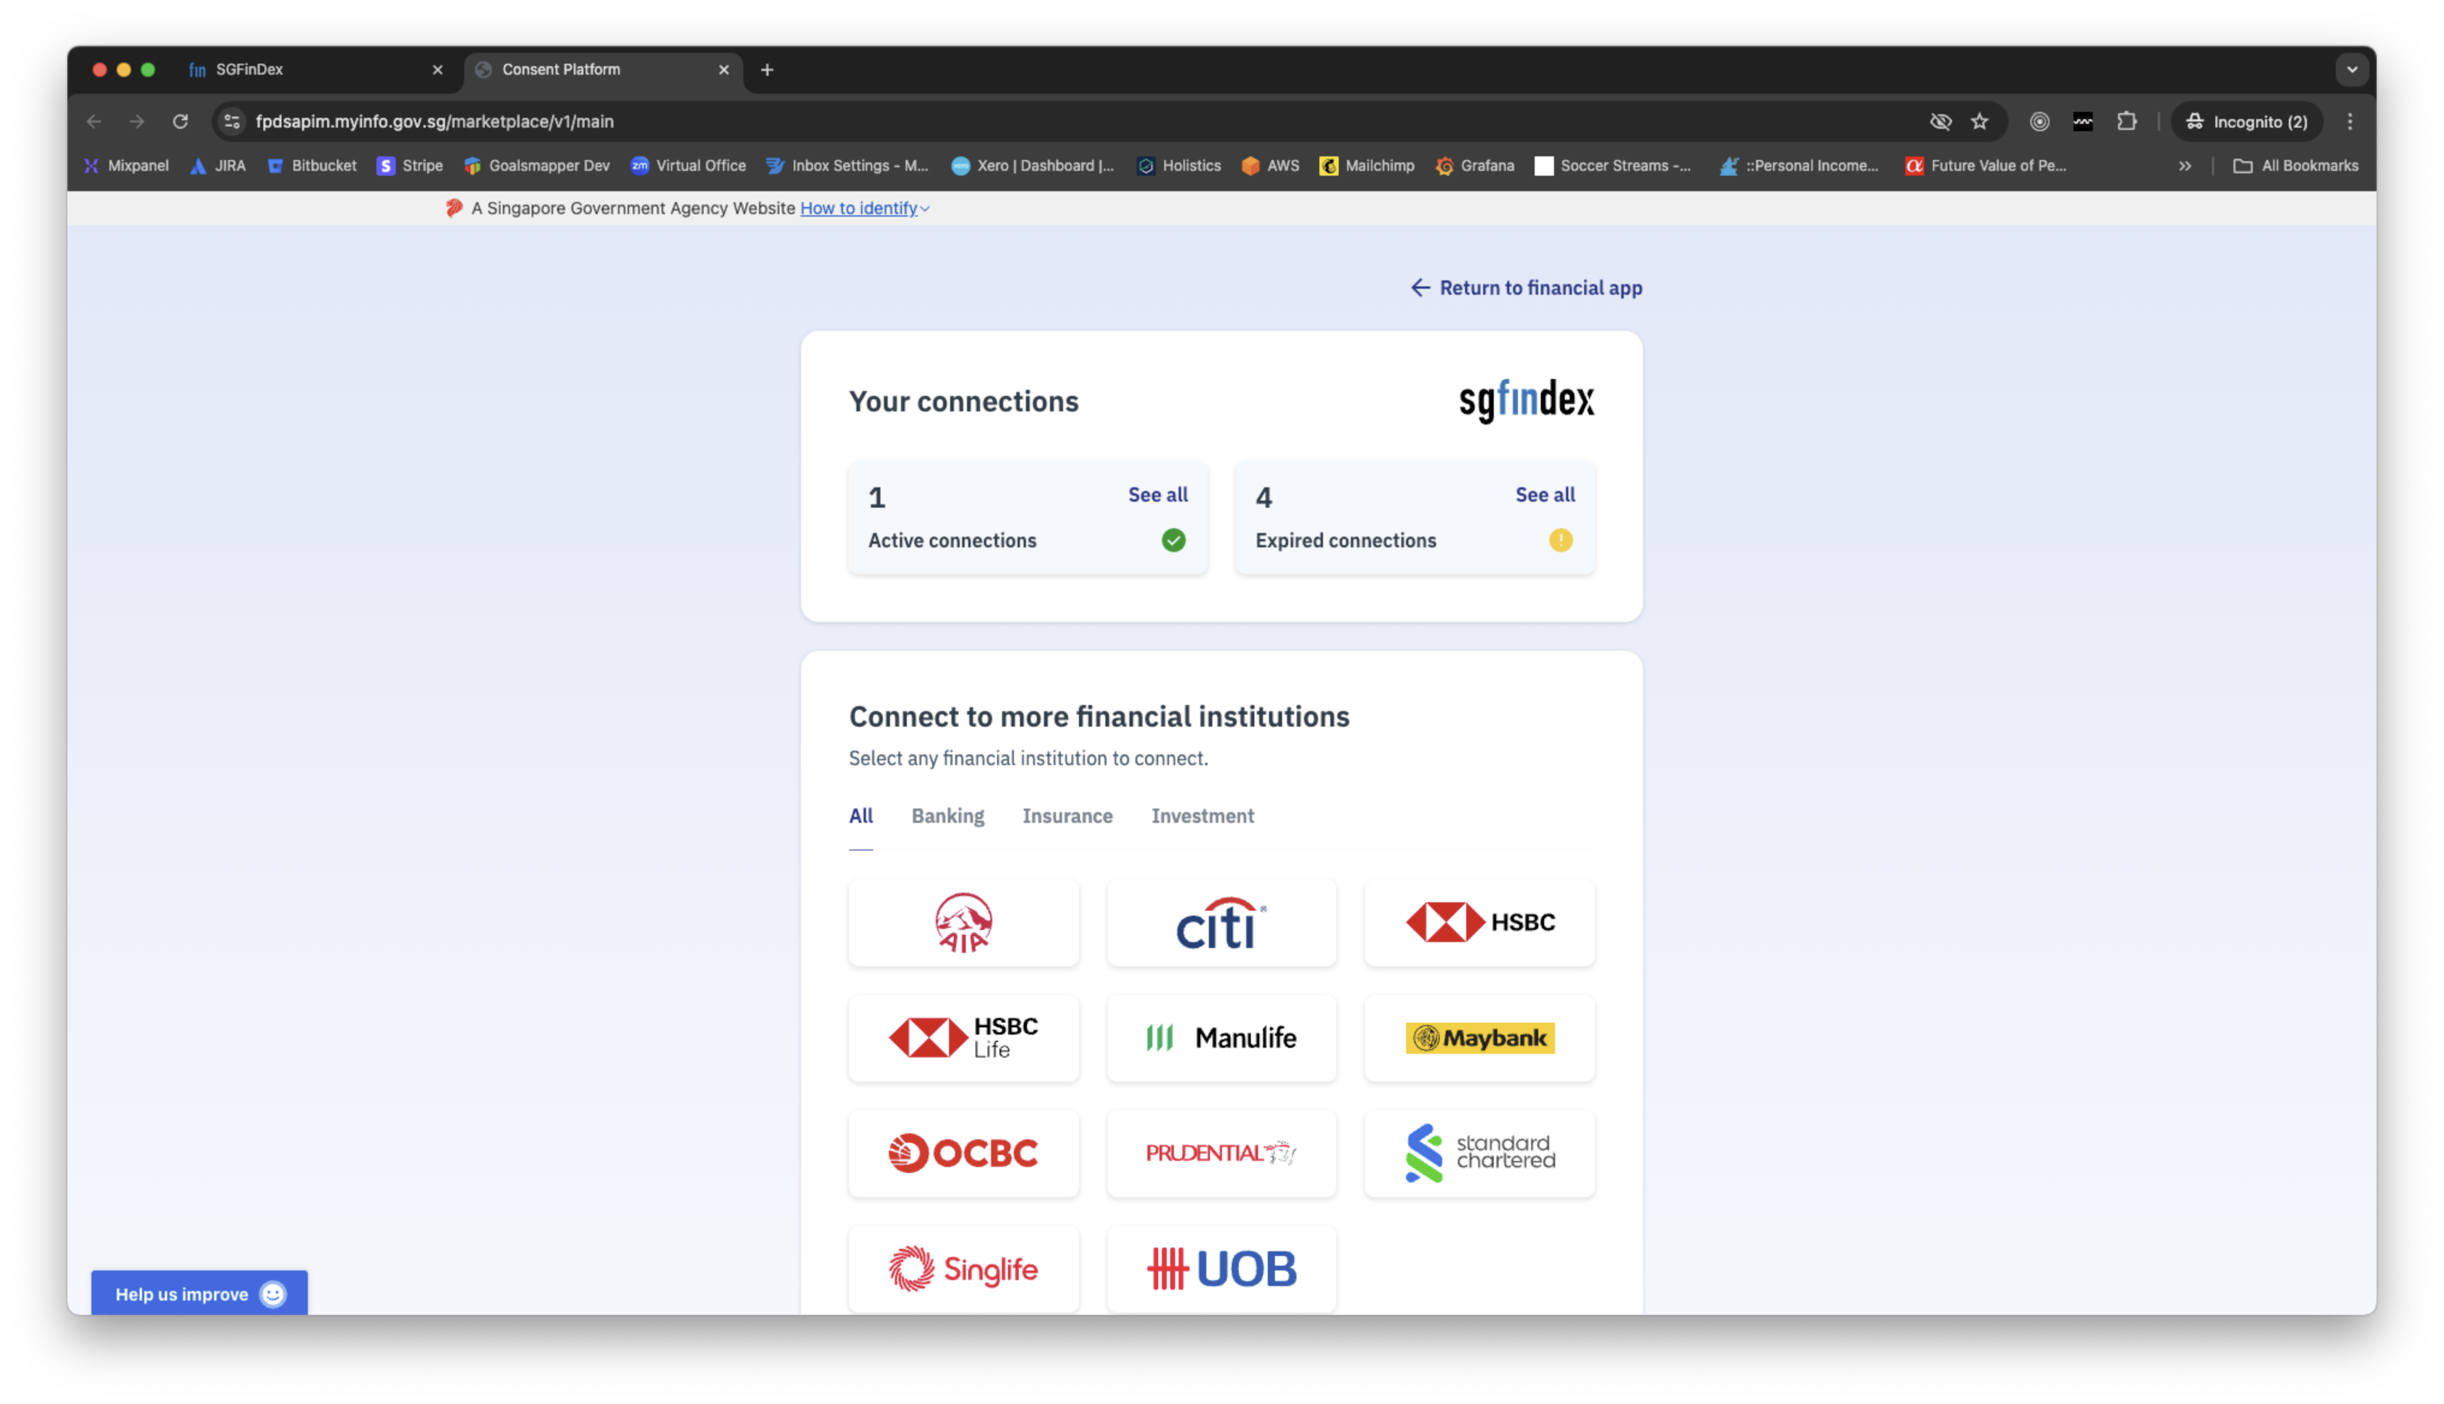Open the Holistics bookmark

[x=1179, y=166]
